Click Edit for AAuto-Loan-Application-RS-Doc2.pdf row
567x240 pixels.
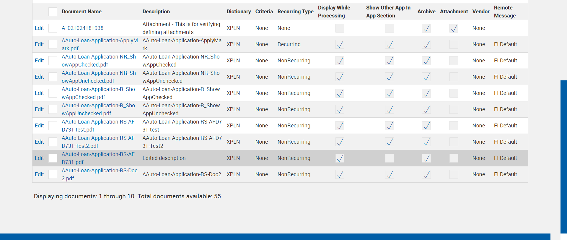(39, 174)
